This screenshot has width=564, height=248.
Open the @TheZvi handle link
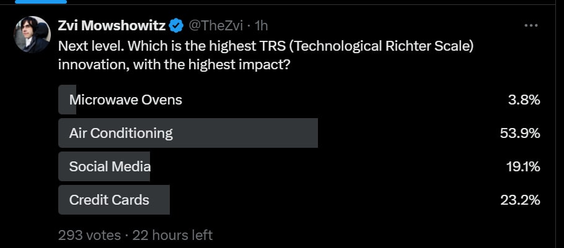click(216, 26)
